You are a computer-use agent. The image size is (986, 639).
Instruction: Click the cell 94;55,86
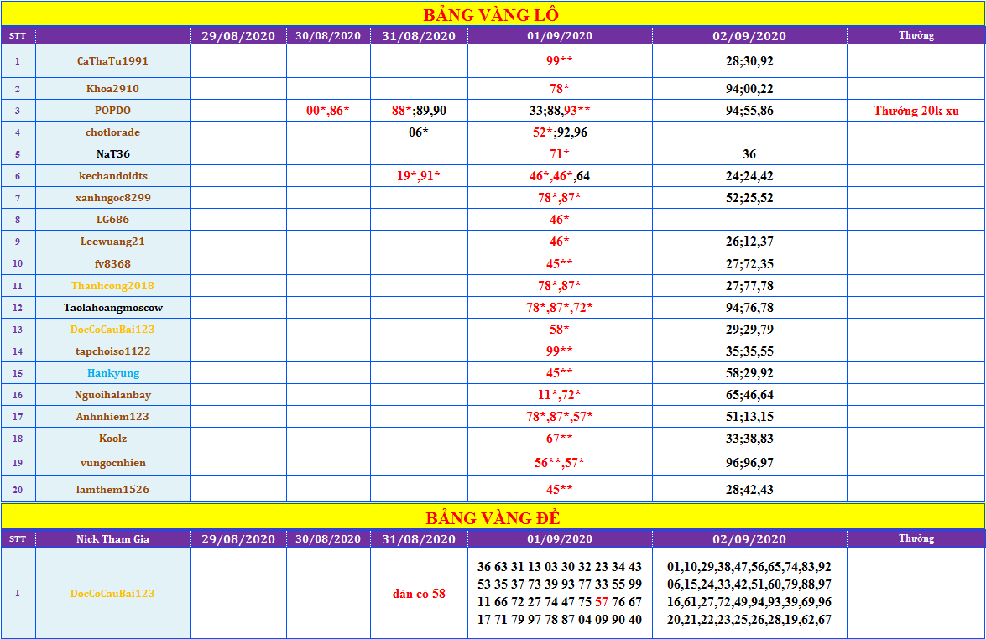pyautogui.click(x=749, y=111)
